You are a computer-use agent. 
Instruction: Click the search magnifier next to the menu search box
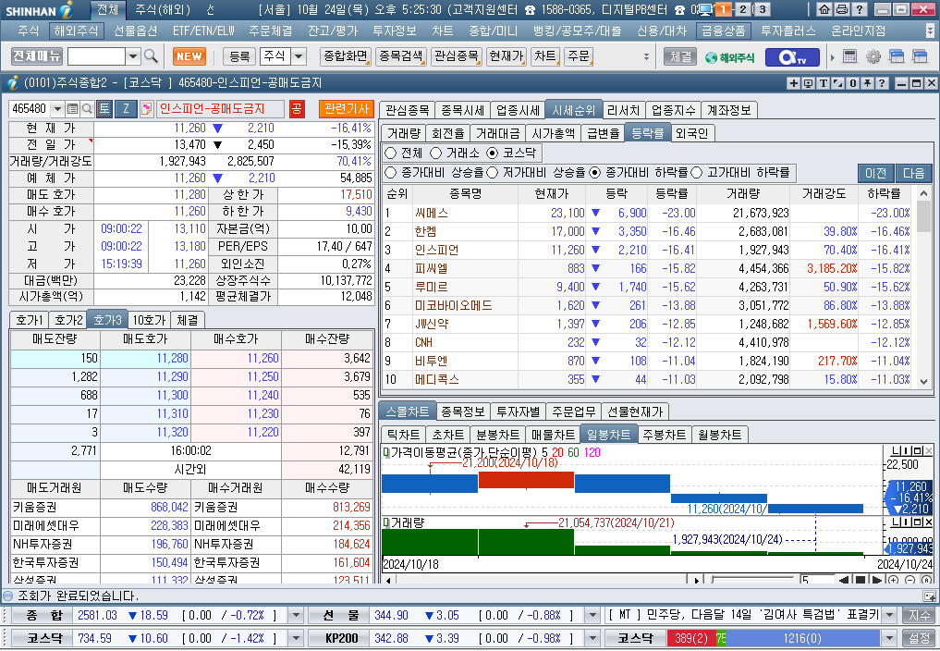click(x=151, y=56)
